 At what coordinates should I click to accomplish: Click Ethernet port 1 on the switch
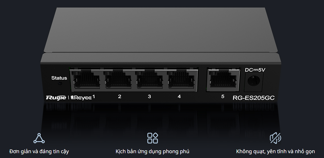click(86, 80)
